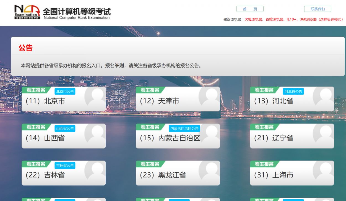
Task: Click the NCRE Examination logo
Action: point(27,12)
